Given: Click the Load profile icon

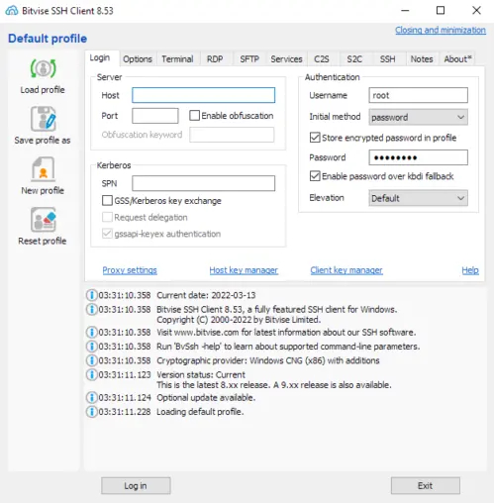Looking at the screenshot, I should [x=44, y=68].
